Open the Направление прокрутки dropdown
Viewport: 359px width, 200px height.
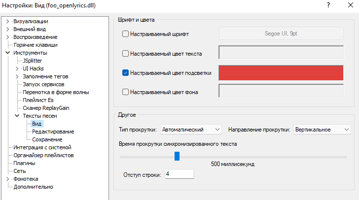(x=321, y=130)
